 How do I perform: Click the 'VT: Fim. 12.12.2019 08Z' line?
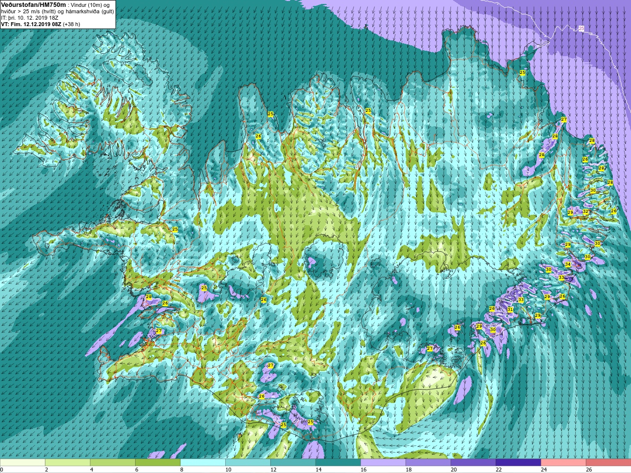31,24
